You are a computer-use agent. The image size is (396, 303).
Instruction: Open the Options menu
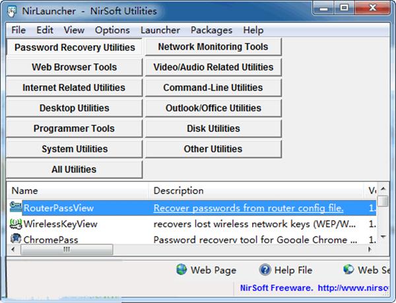[112, 30]
